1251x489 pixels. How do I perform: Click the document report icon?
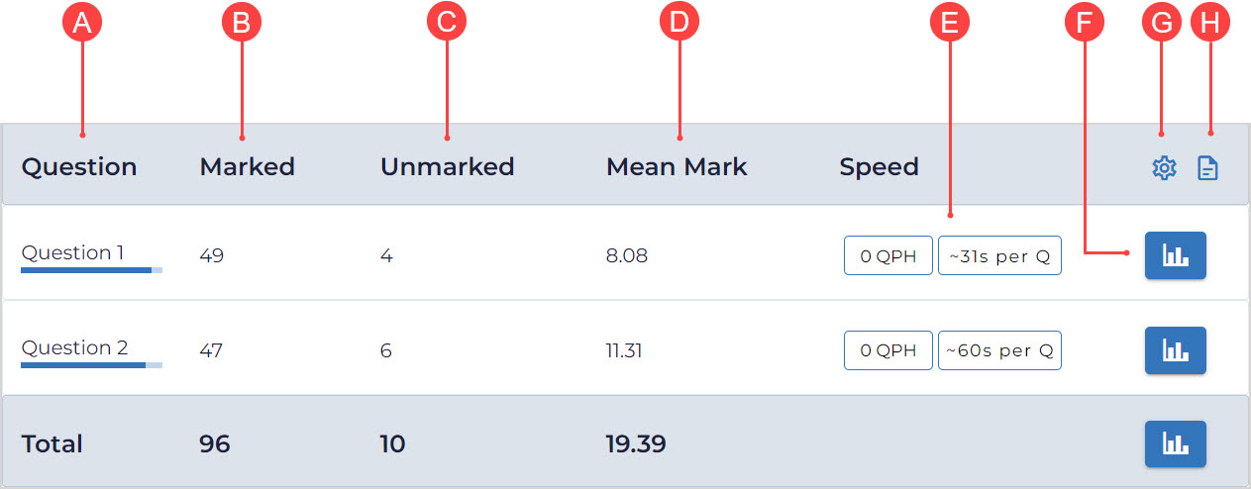(x=1207, y=168)
